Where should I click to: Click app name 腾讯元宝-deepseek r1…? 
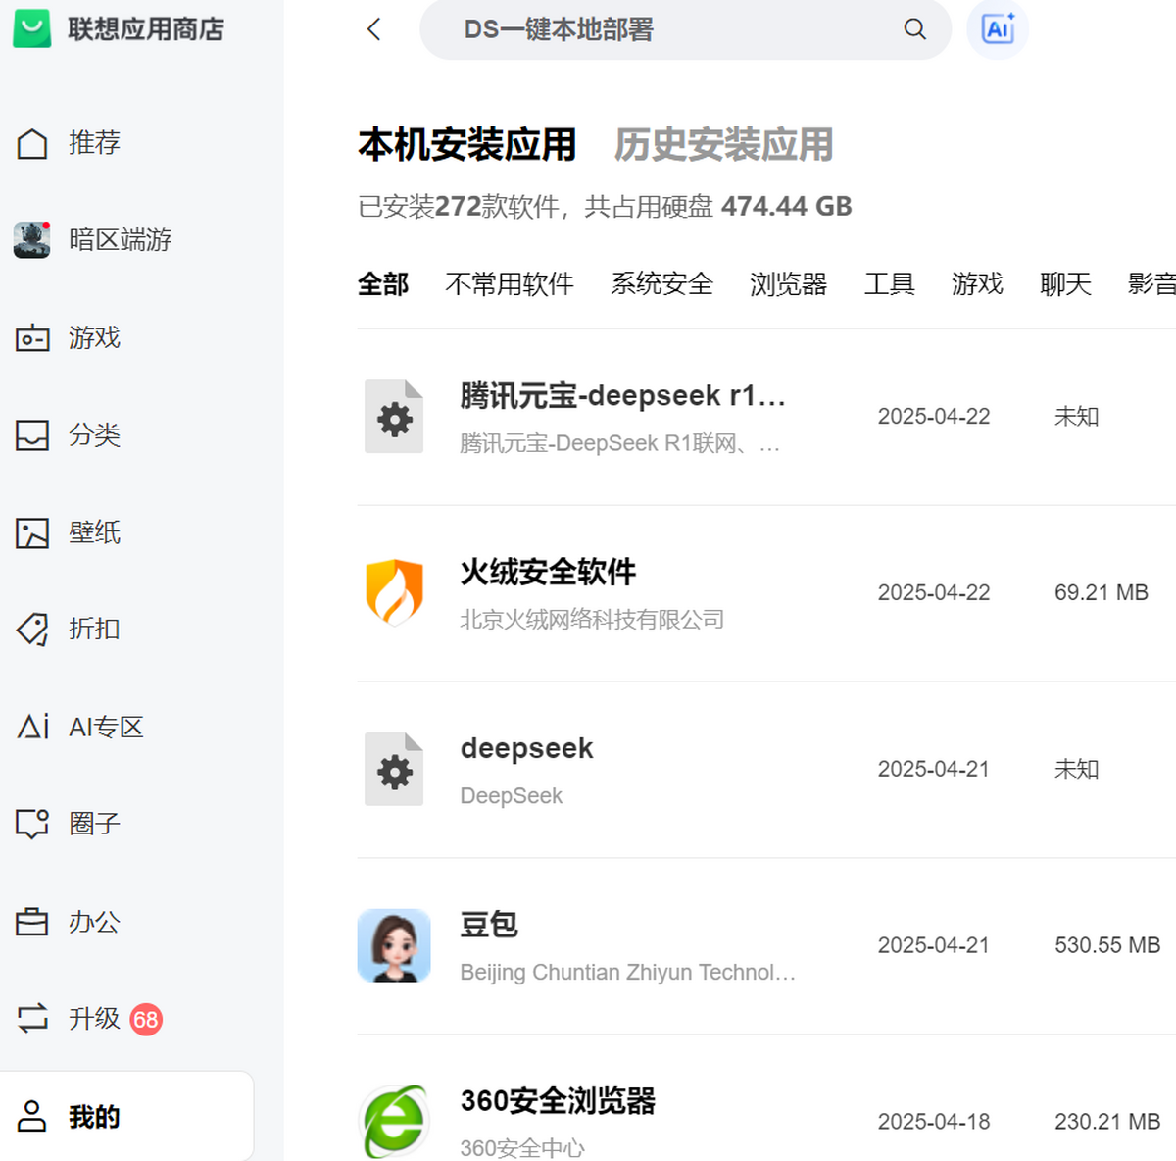622,396
